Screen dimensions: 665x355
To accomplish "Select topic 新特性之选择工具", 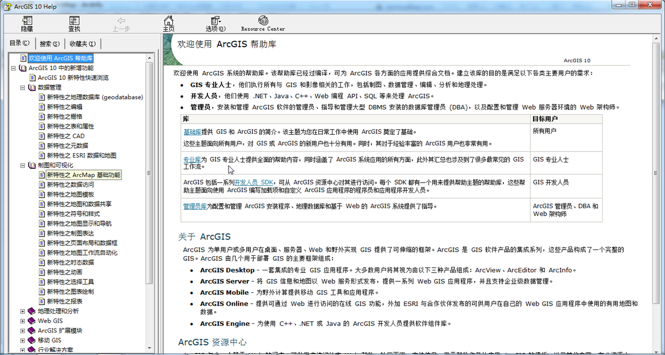I will tap(70, 282).
